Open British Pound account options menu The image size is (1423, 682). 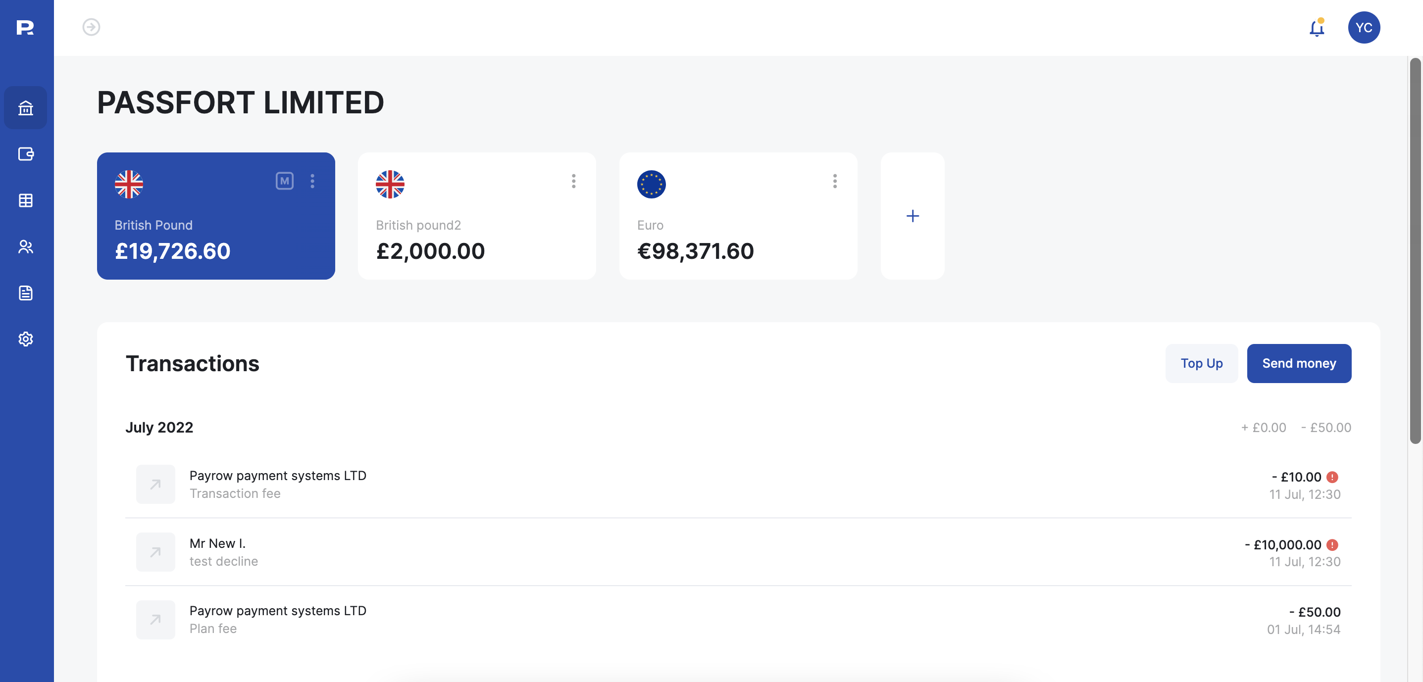[x=312, y=181]
